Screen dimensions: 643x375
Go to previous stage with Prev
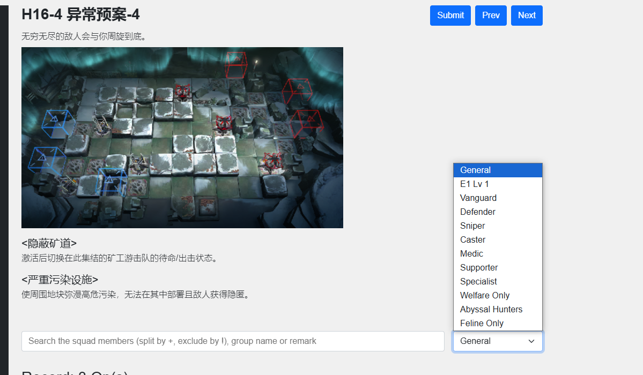[x=491, y=16]
